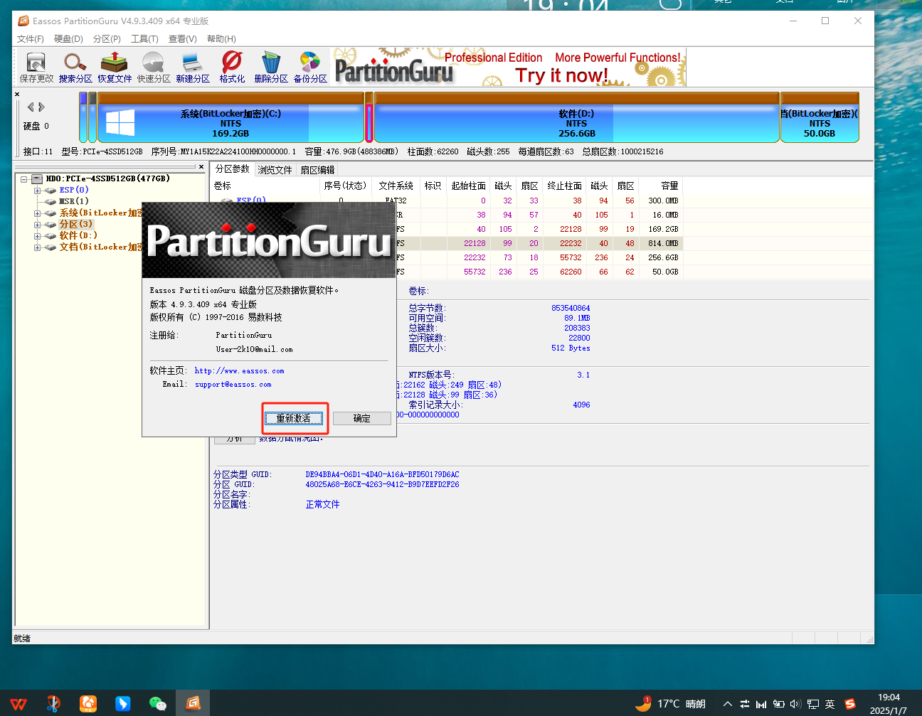
Task: Click the volume speaker tray icon
Action: 795,704
